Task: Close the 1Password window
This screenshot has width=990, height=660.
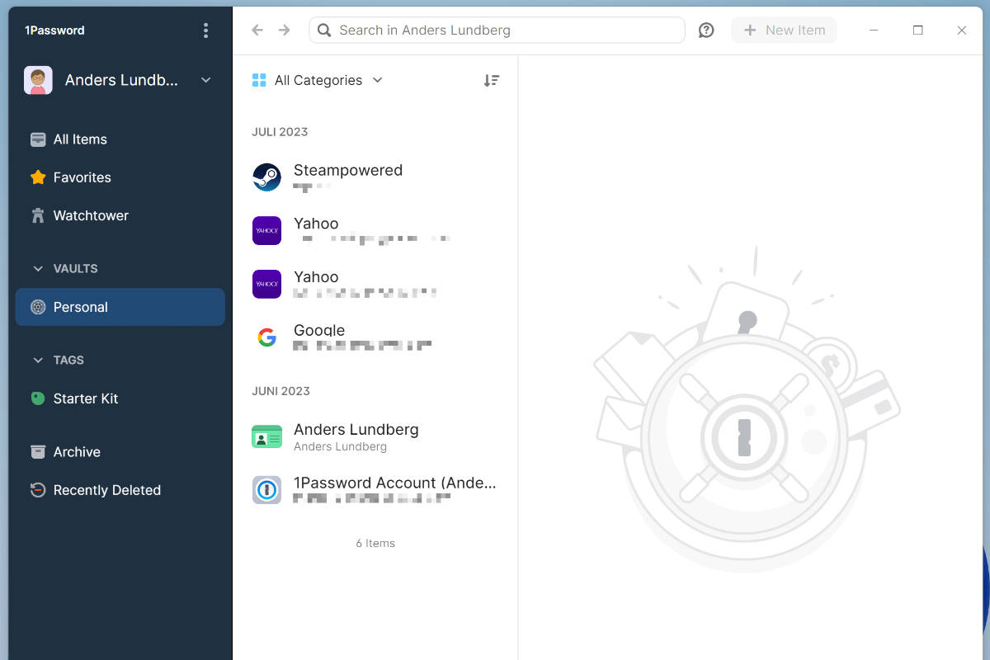Action: click(961, 31)
